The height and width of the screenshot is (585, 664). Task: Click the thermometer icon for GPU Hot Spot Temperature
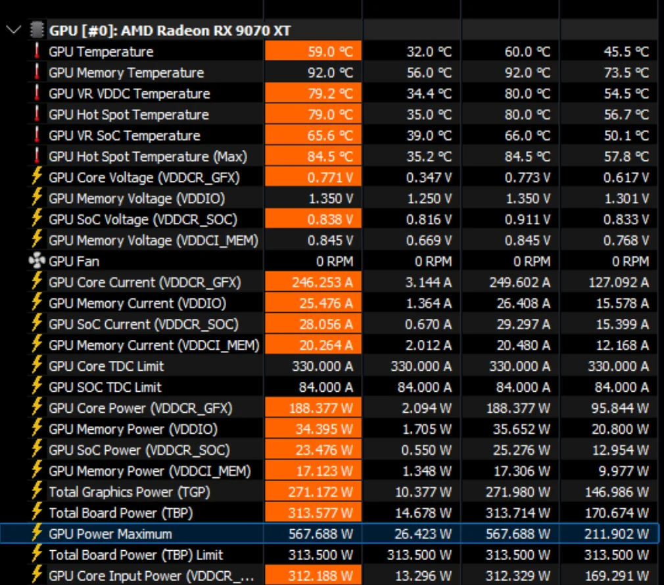point(37,114)
